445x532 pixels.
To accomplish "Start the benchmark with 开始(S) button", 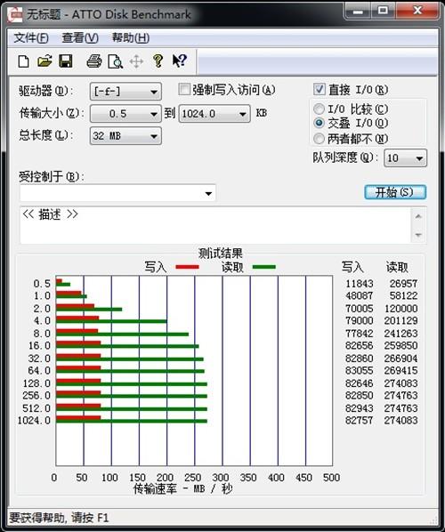I will (x=395, y=192).
